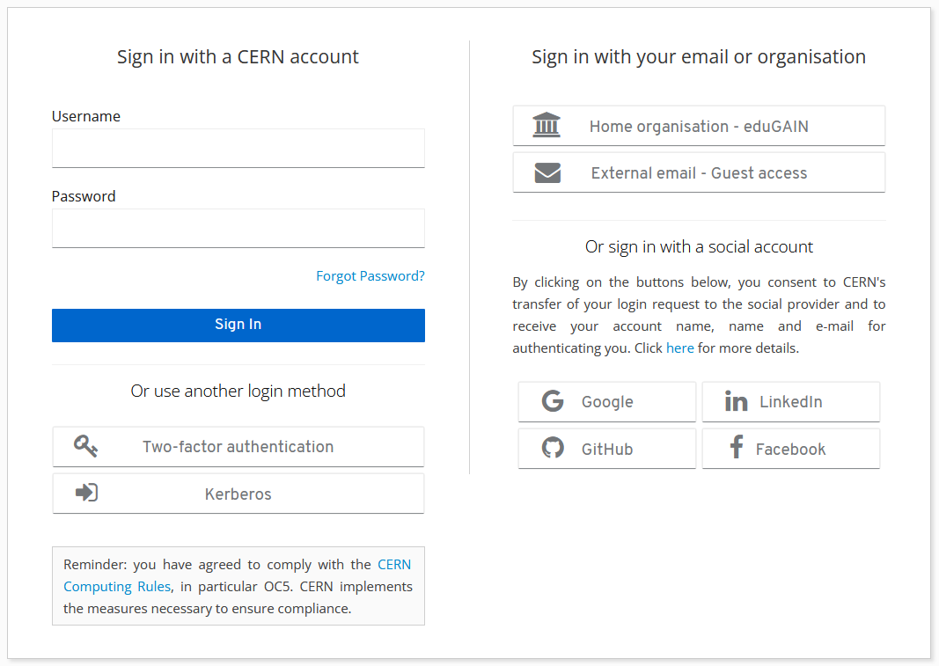The width and height of the screenshot is (939, 666).
Task: Choose the Two-factor authentication button text
Action: click(x=238, y=447)
